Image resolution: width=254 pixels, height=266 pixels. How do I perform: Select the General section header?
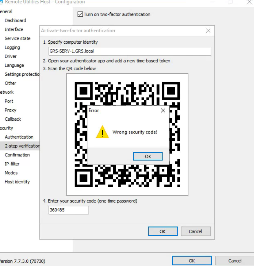[x=6, y=12]
